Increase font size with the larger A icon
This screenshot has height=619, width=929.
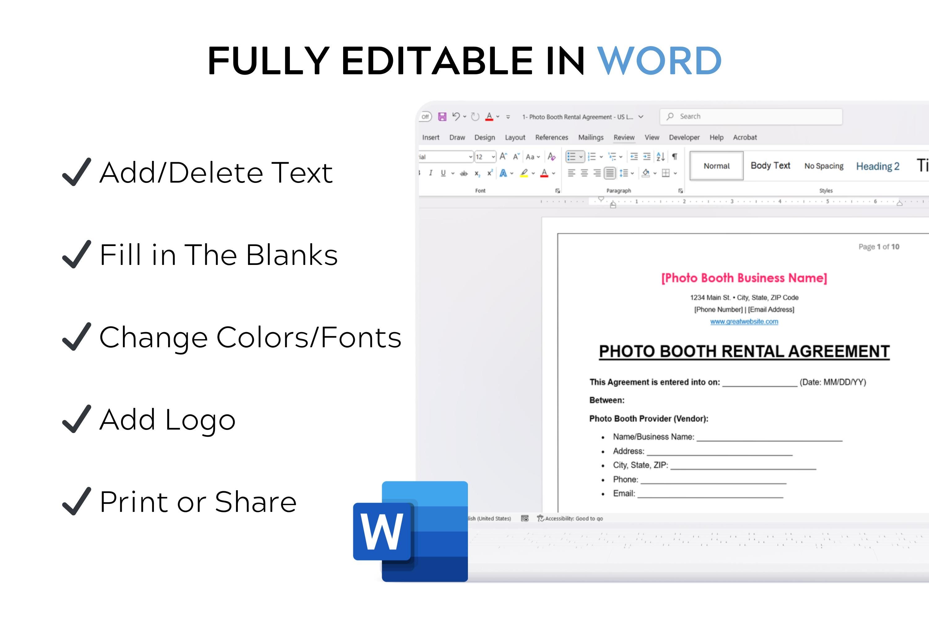coord(503,157)
